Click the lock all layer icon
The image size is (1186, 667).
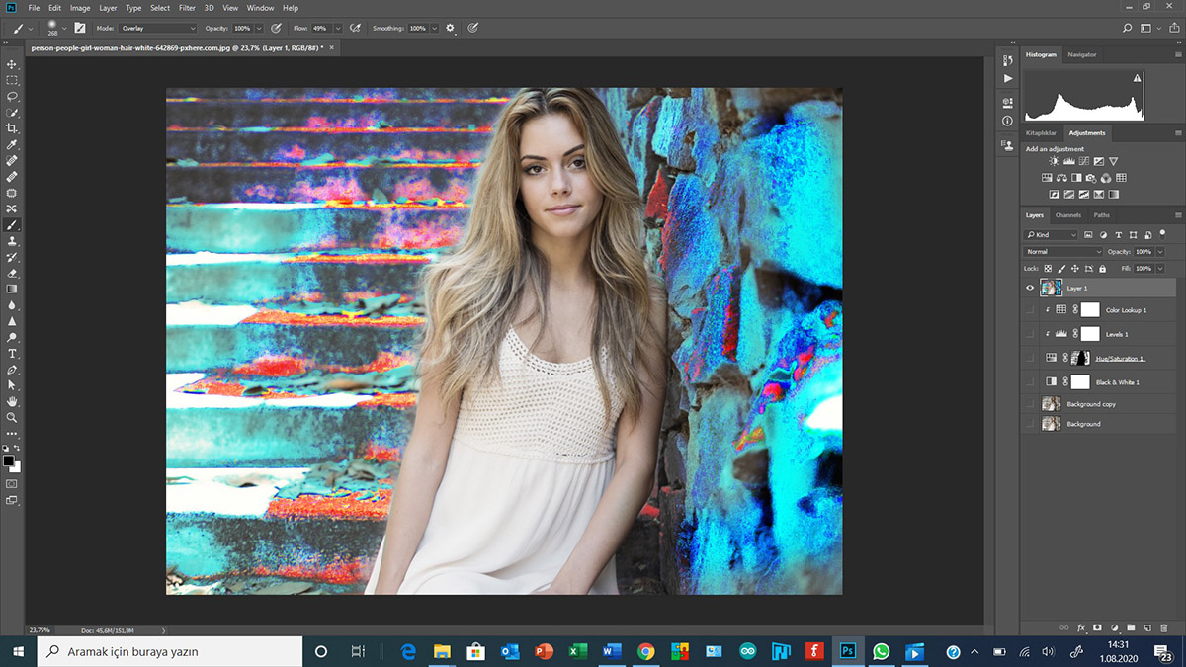pyautogui.click(x=1101, y=268)
